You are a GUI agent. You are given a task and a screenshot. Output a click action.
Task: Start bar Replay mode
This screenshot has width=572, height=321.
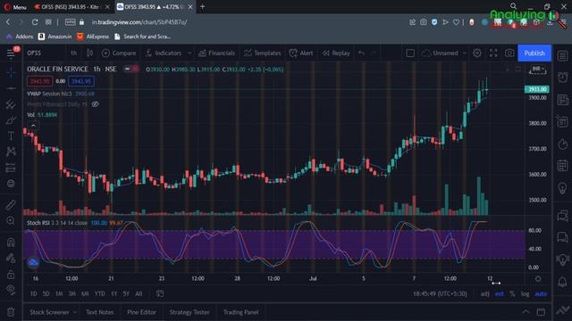tap(336, 53)
